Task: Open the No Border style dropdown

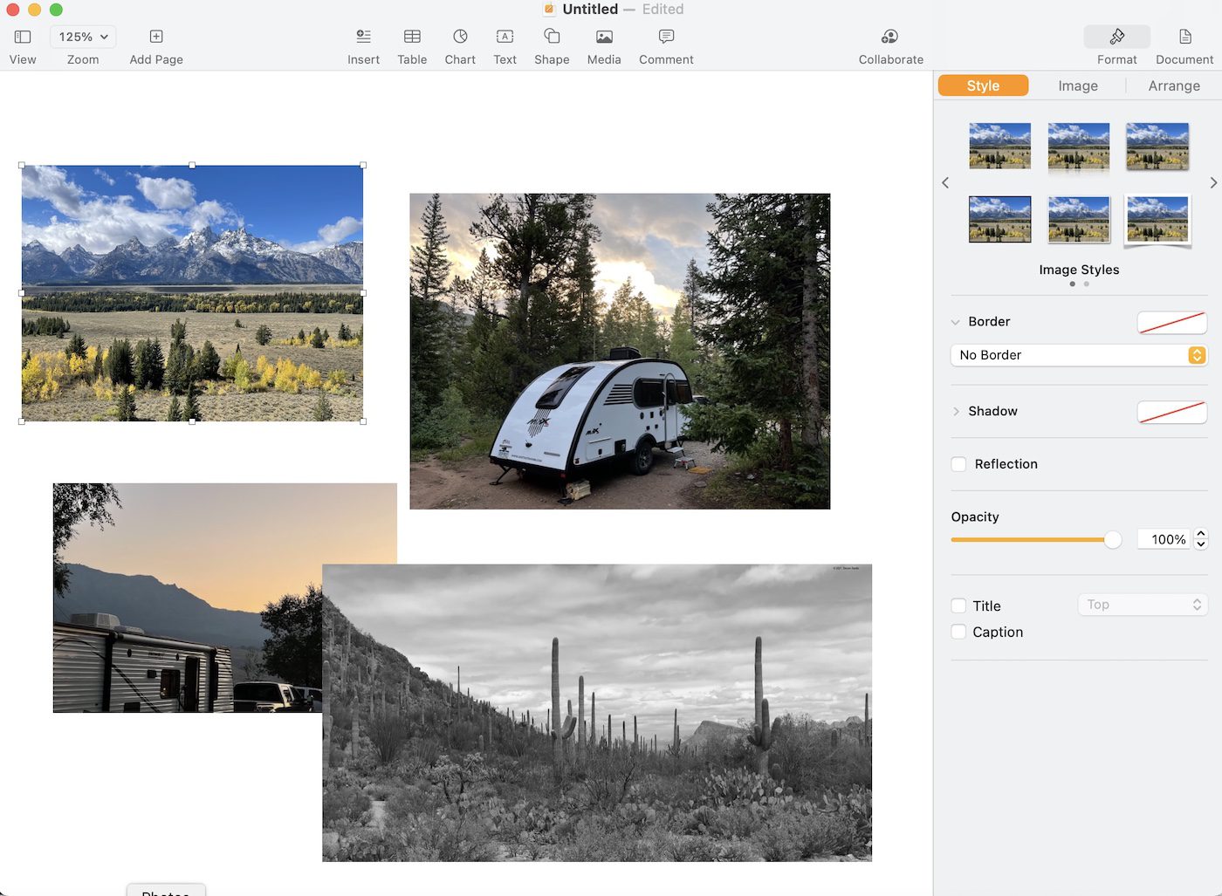Action: click(x=1078, y=355)
